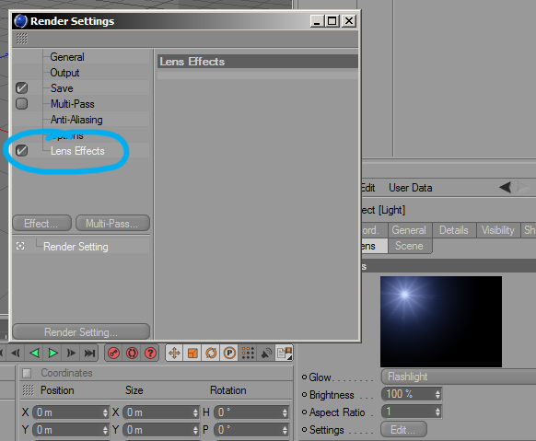Select General in Render Settings list

point(67,57)
